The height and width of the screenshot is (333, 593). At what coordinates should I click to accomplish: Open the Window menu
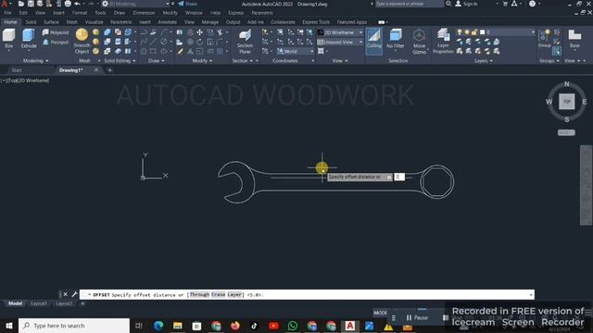[194, 13]
